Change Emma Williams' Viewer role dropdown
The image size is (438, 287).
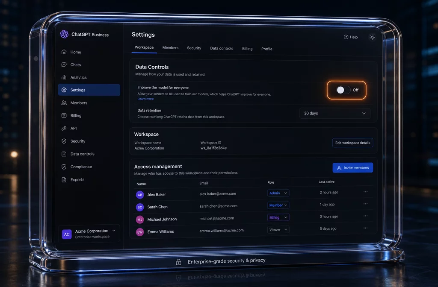coord(278,229)
